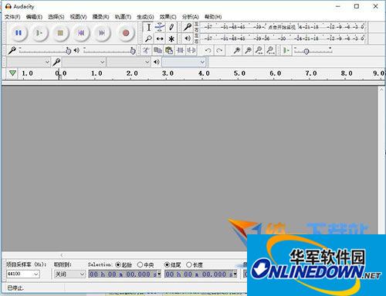
Task: Open the project sample rate 44100 dropdown
Action: pos(23,274)
